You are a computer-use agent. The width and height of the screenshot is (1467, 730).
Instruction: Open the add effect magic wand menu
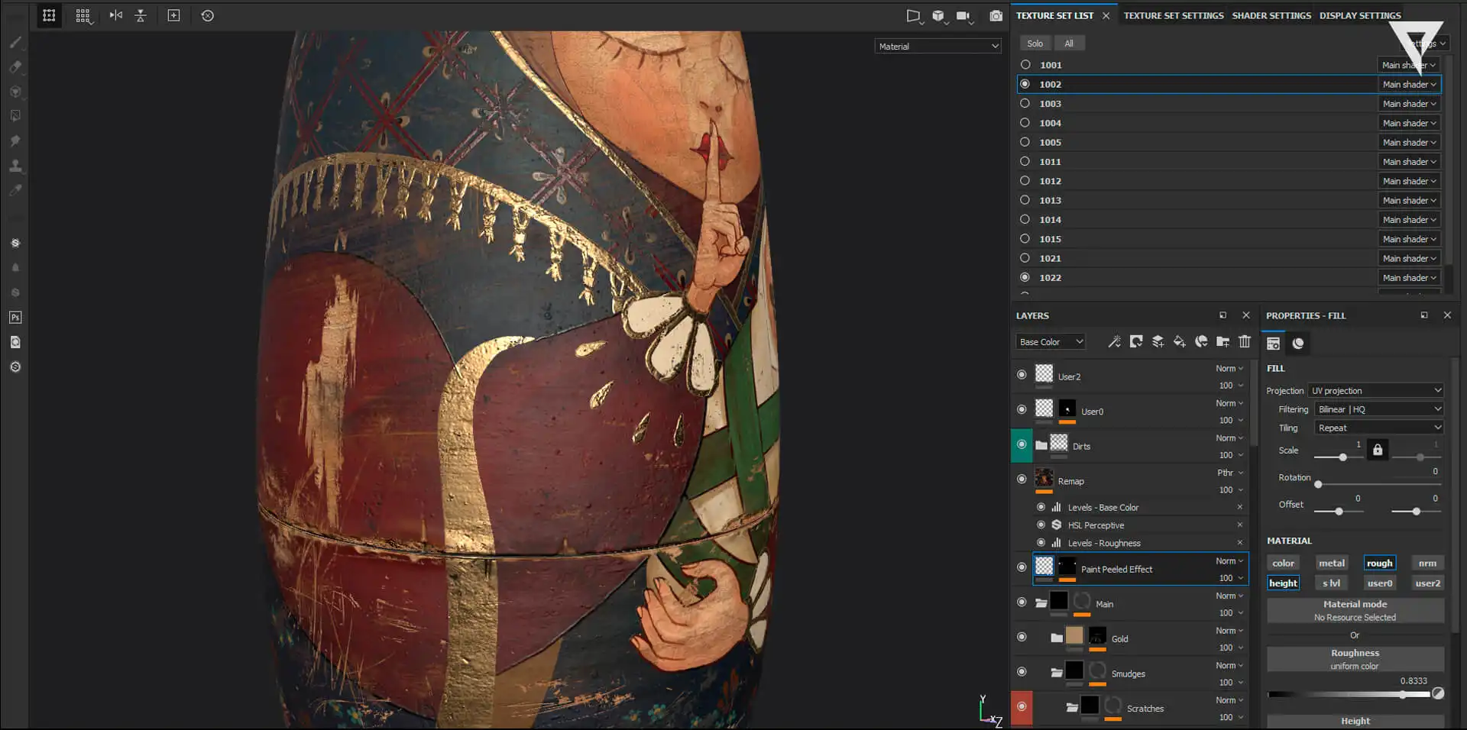point(1115,342)
